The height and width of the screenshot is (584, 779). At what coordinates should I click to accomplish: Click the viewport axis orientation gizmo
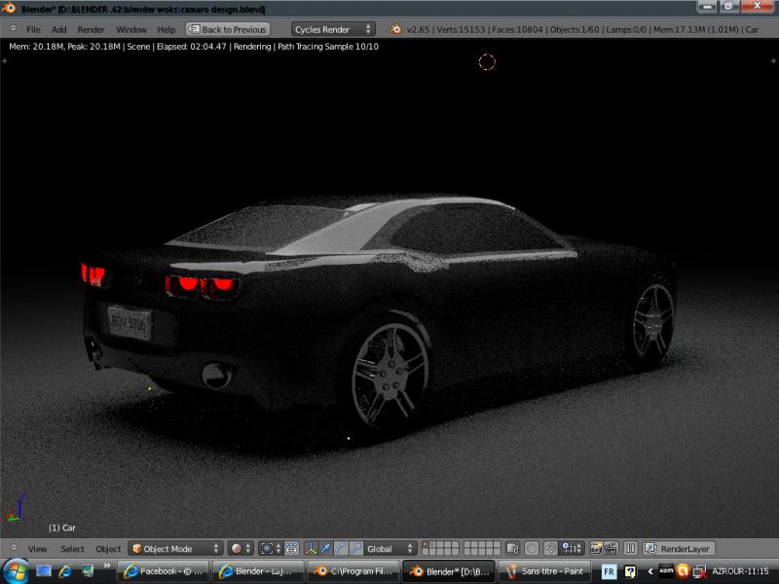pos(16,507)
